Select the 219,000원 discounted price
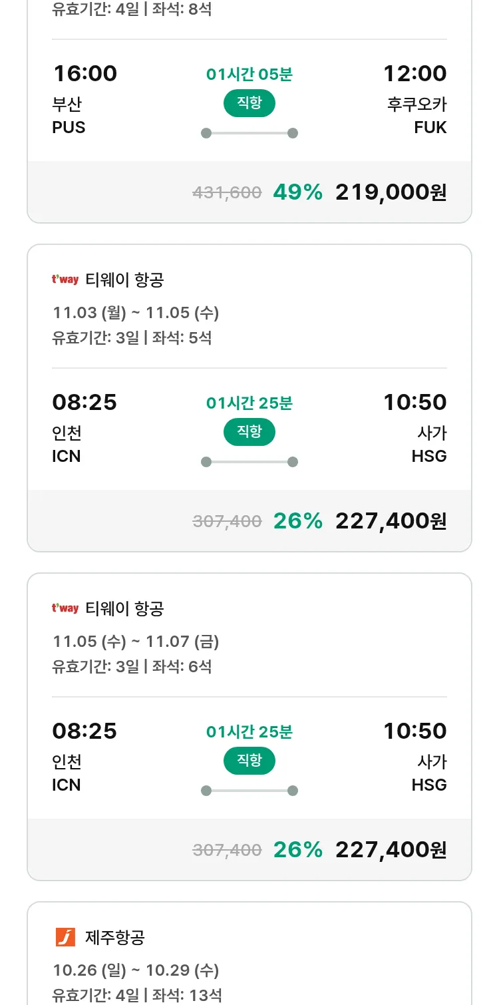This screenshot has width=499, height=1005. [391, 192]
